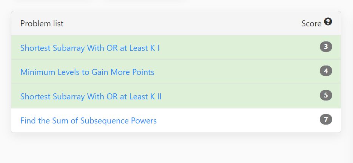Open Shortest Subarray With OR at Least K I
353x163 pixels.
click(x=90, y=48)
